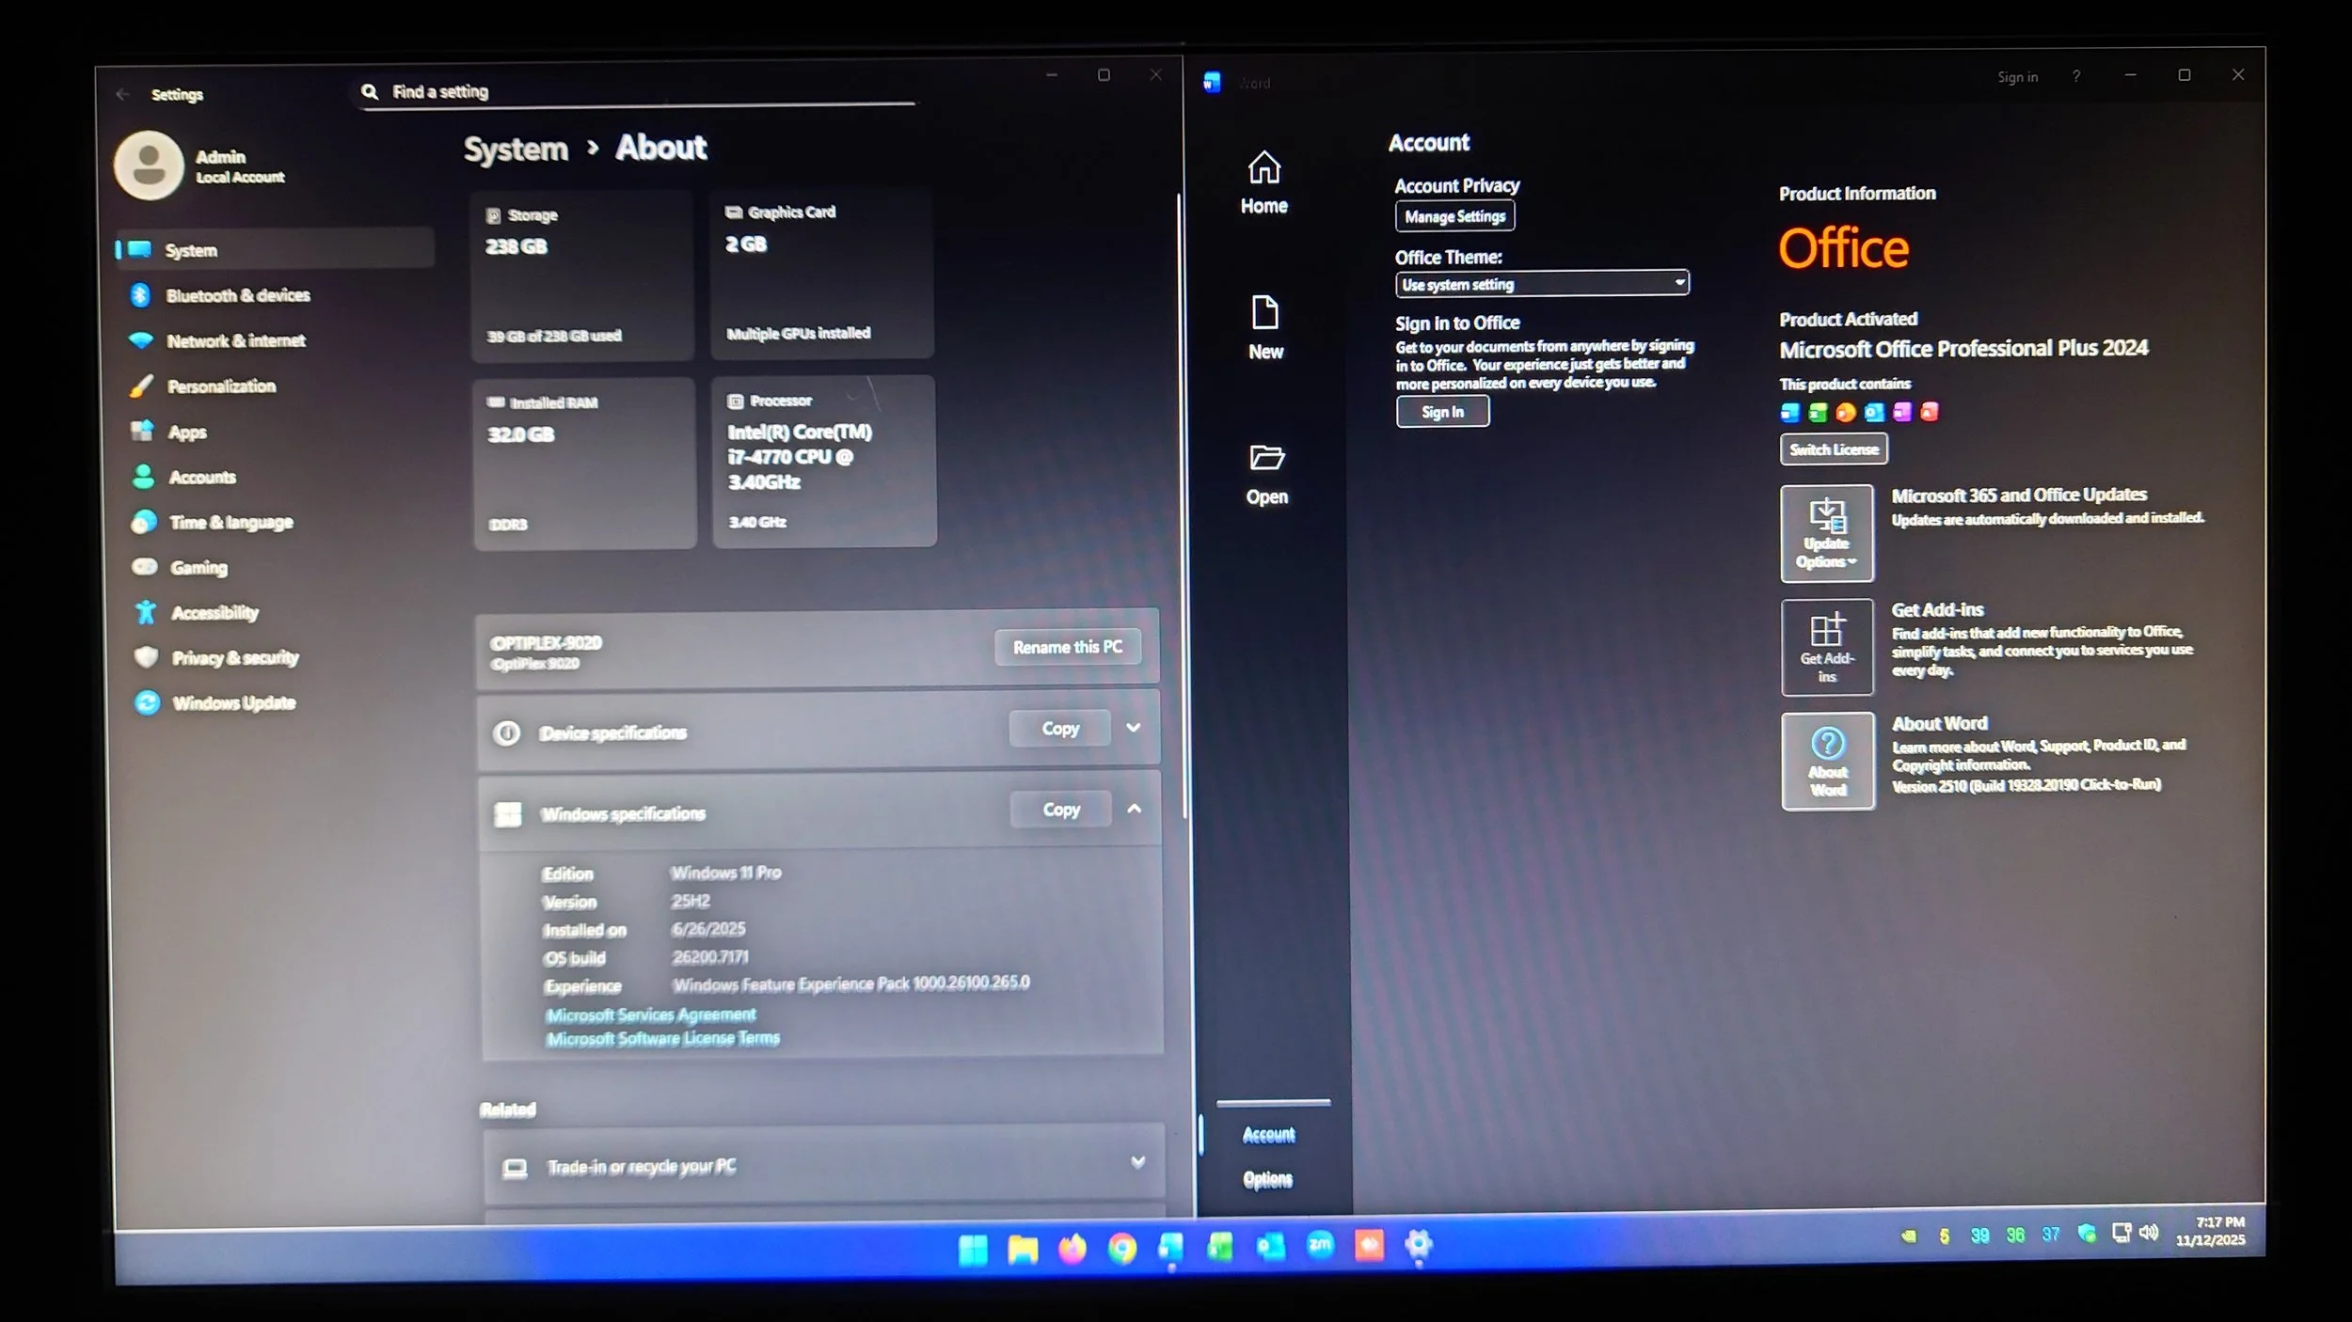The height and width of the screenshot is (1322, 2352).
Task: Click the Switch License button
Action: coord(1833,449)
